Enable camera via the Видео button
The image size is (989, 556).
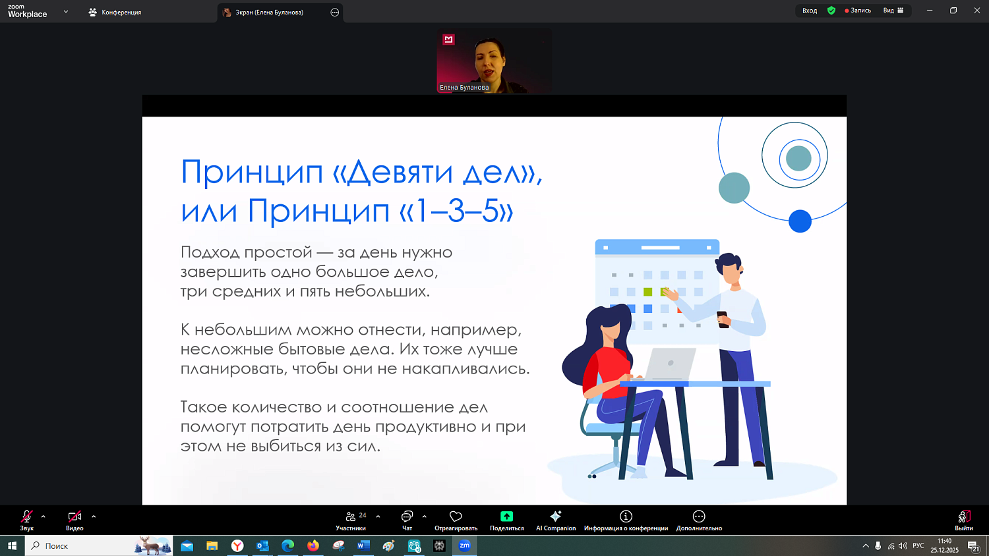pyautogui.click(x=75, y=521)
